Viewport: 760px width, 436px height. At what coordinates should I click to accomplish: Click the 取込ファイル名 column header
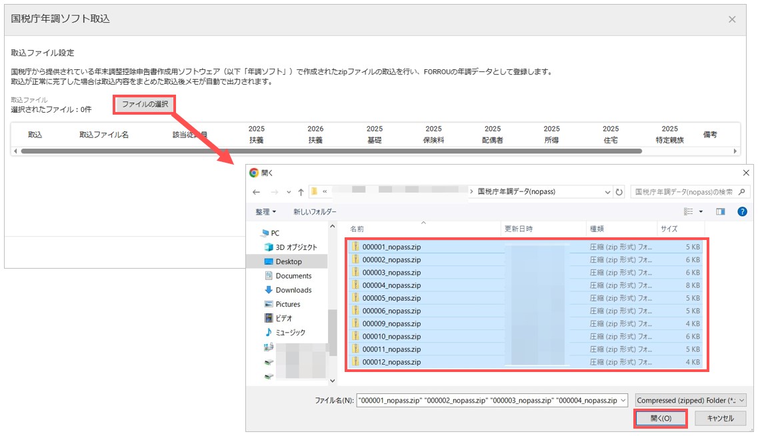104,135
